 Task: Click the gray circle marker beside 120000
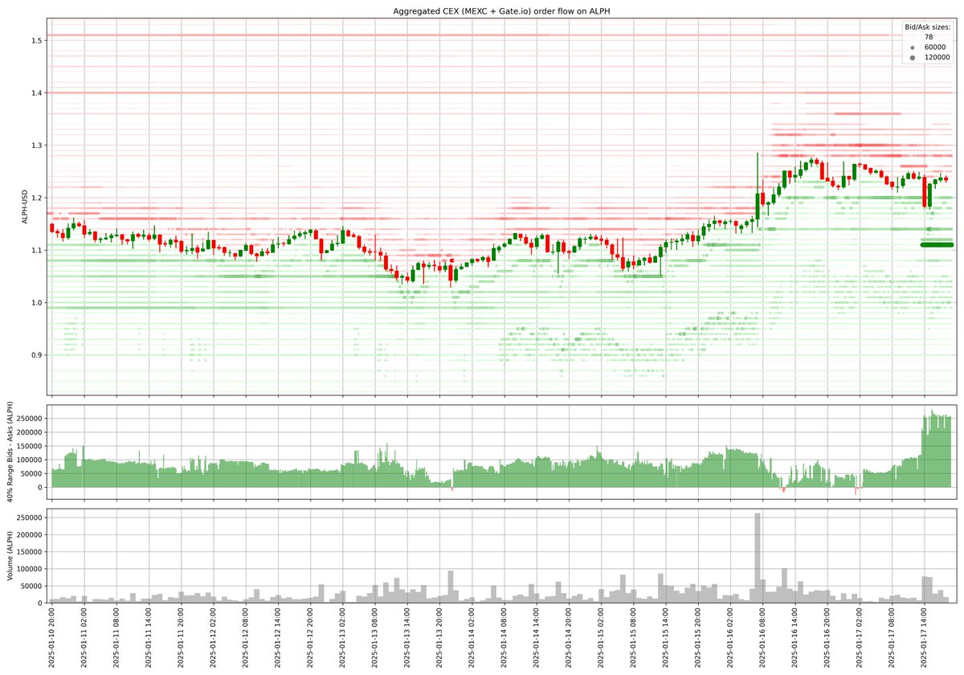coord(913,58)
